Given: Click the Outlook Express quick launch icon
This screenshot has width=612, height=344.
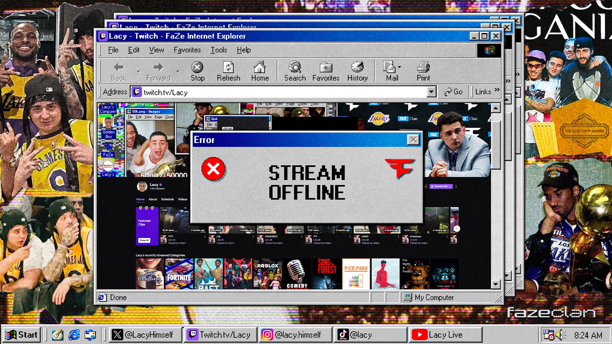Looking at the screenshot, I should (90, 335).
